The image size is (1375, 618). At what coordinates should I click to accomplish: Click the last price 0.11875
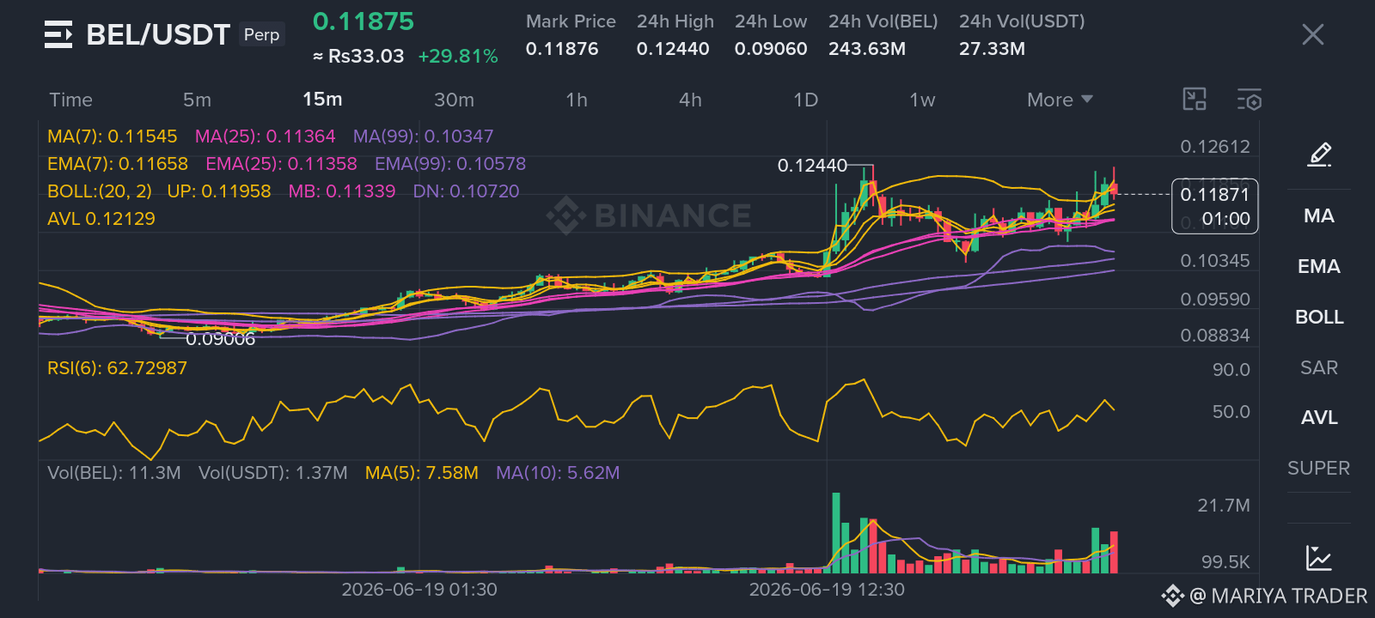[364, 21]
